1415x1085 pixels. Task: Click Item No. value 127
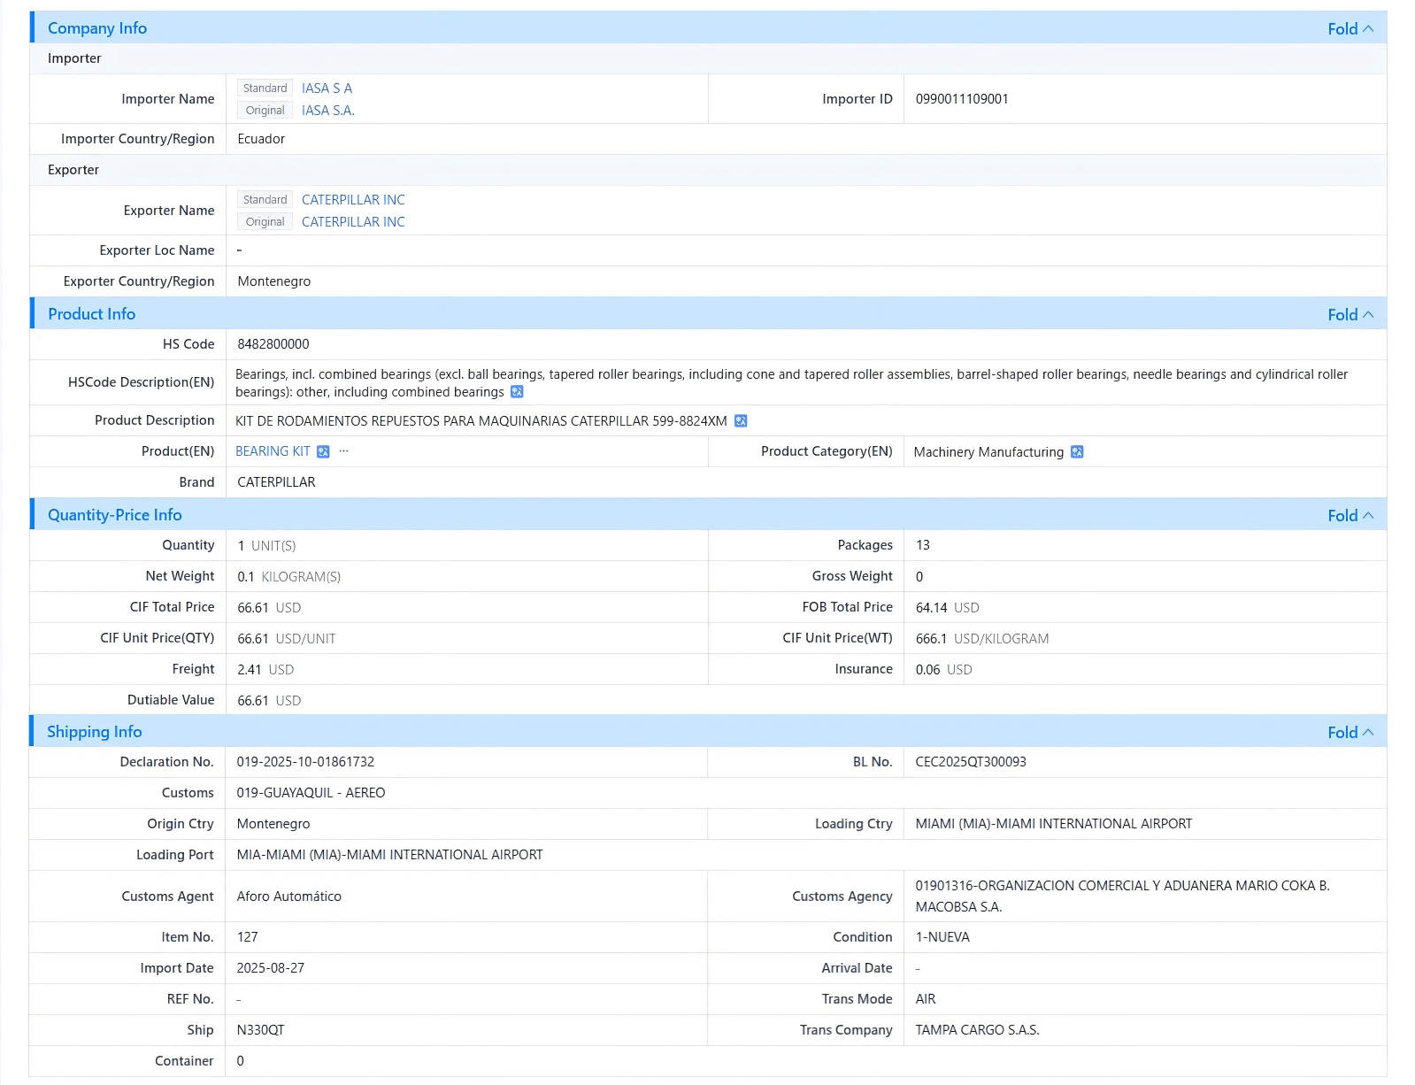pos(247,937)
